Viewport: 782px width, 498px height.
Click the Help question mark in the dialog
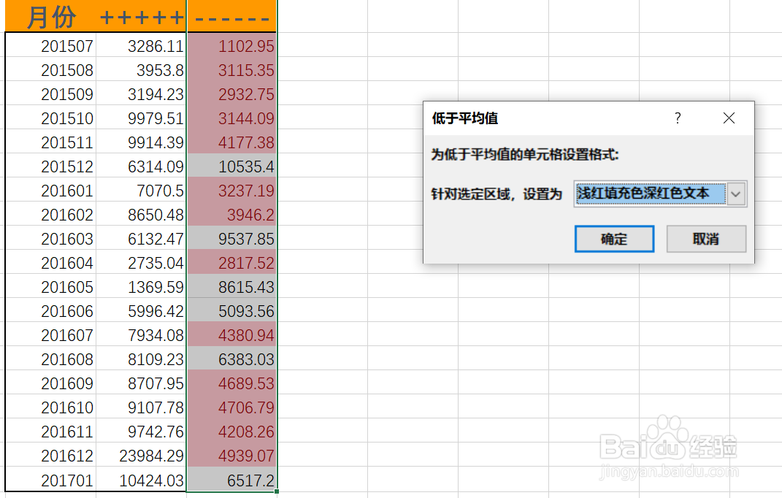pyautogui.click(x=678, y=118)
